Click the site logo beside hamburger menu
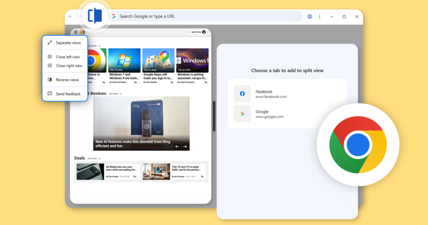 82,32
